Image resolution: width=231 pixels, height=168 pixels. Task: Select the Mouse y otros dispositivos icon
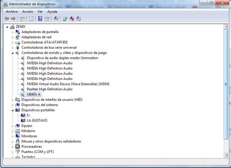(x=18, y=141)
